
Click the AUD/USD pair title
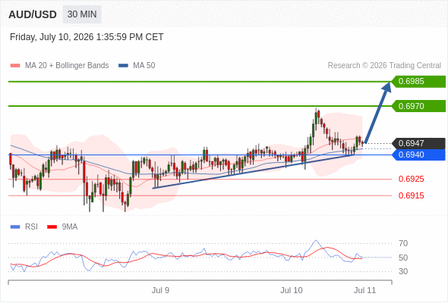pos(33,14)
